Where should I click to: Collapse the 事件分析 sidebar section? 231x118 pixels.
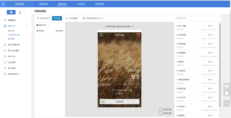tap(16, 26)
